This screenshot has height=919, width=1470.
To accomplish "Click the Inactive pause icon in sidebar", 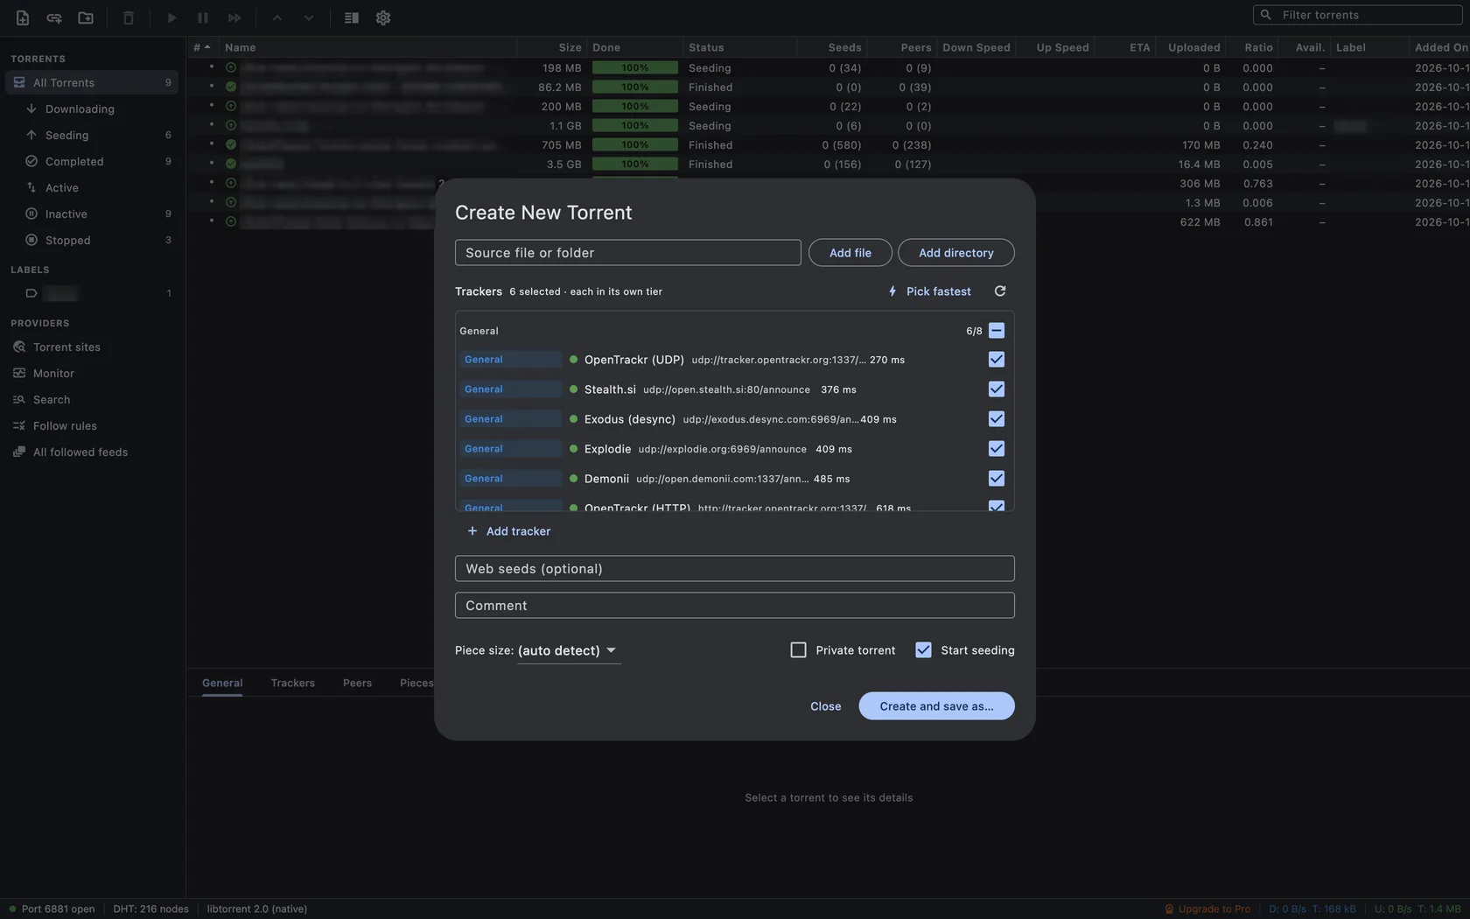I will coord(31,214).
